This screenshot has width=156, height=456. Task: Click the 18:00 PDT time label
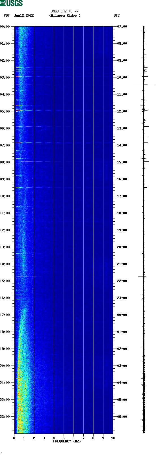click(5, 332)
